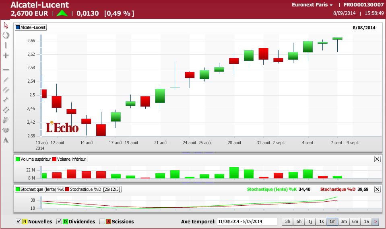Select the crosshair plus tool

tap(6, 55)
